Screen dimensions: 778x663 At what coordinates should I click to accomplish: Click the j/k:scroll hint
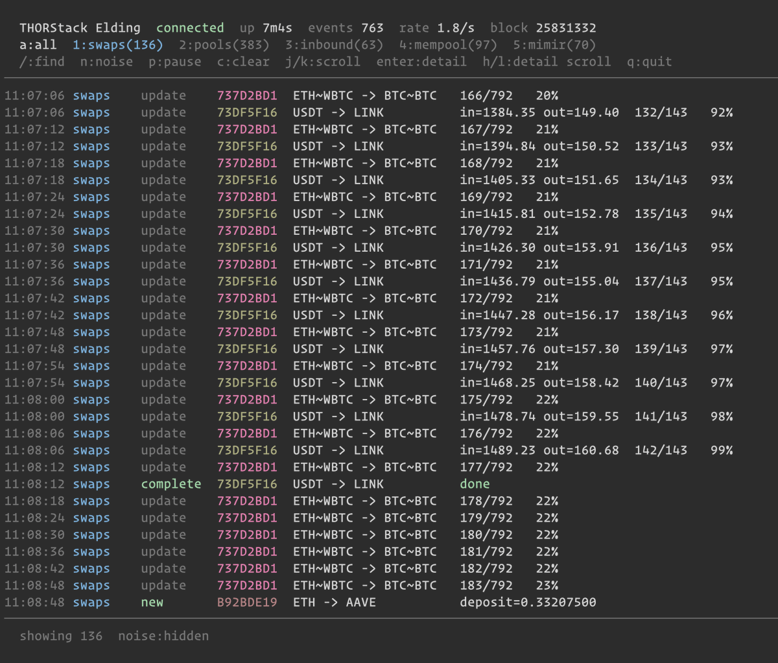(x=323, y=62)
